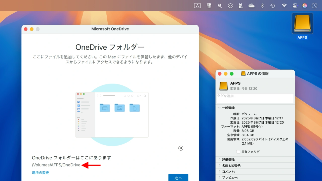
Task: Collapse the 一般情報 section
Action: coord(219,108)
